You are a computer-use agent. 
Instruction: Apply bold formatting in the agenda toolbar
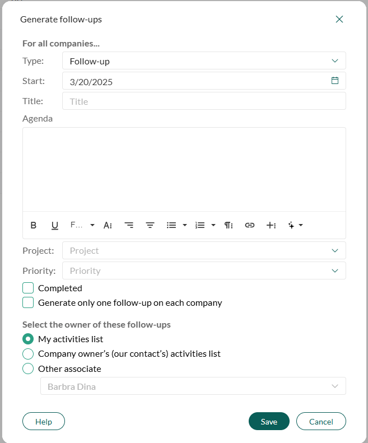click(34, 225)
